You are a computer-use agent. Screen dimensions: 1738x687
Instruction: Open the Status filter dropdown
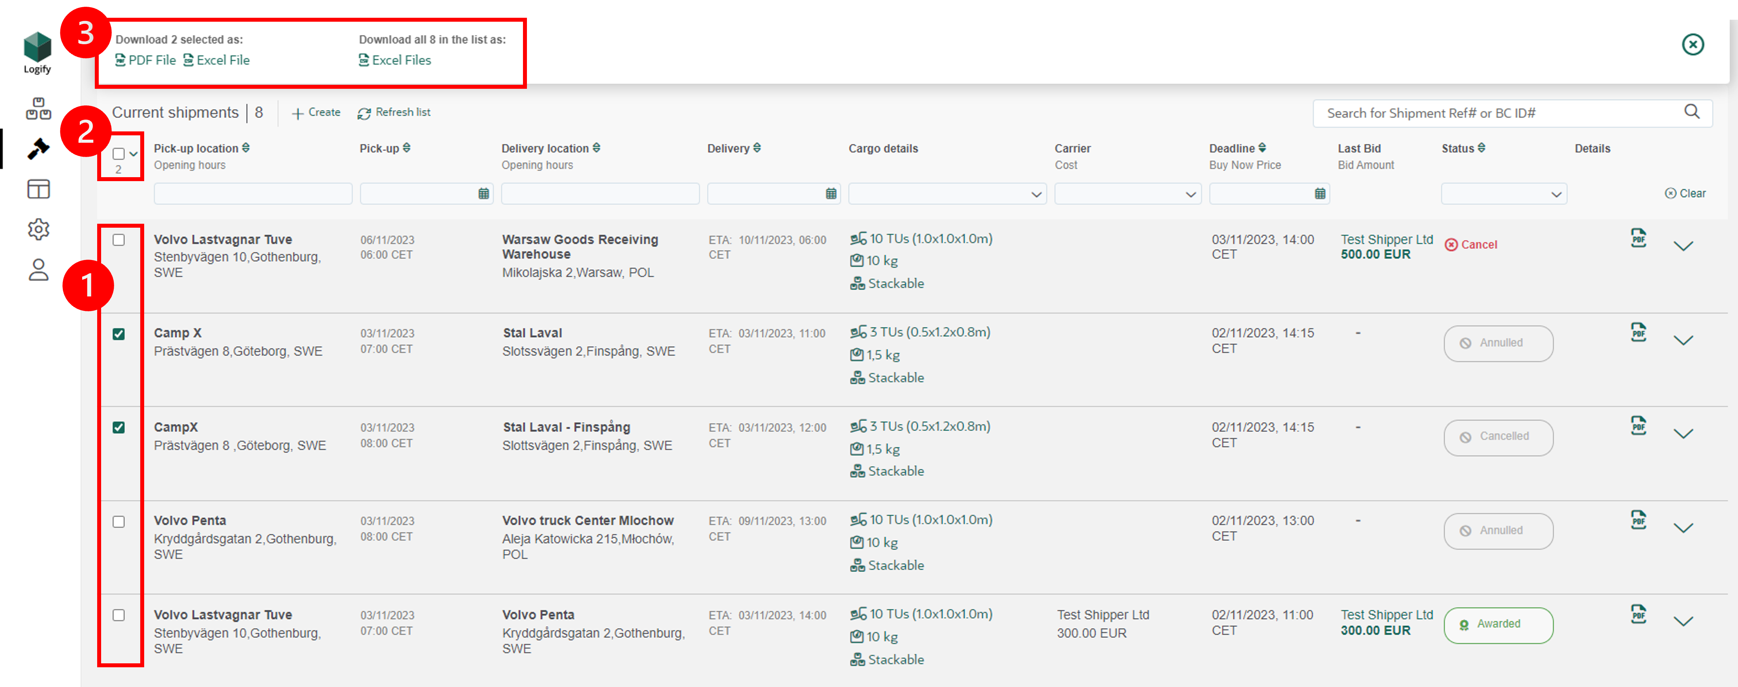tap(1504, 194)
